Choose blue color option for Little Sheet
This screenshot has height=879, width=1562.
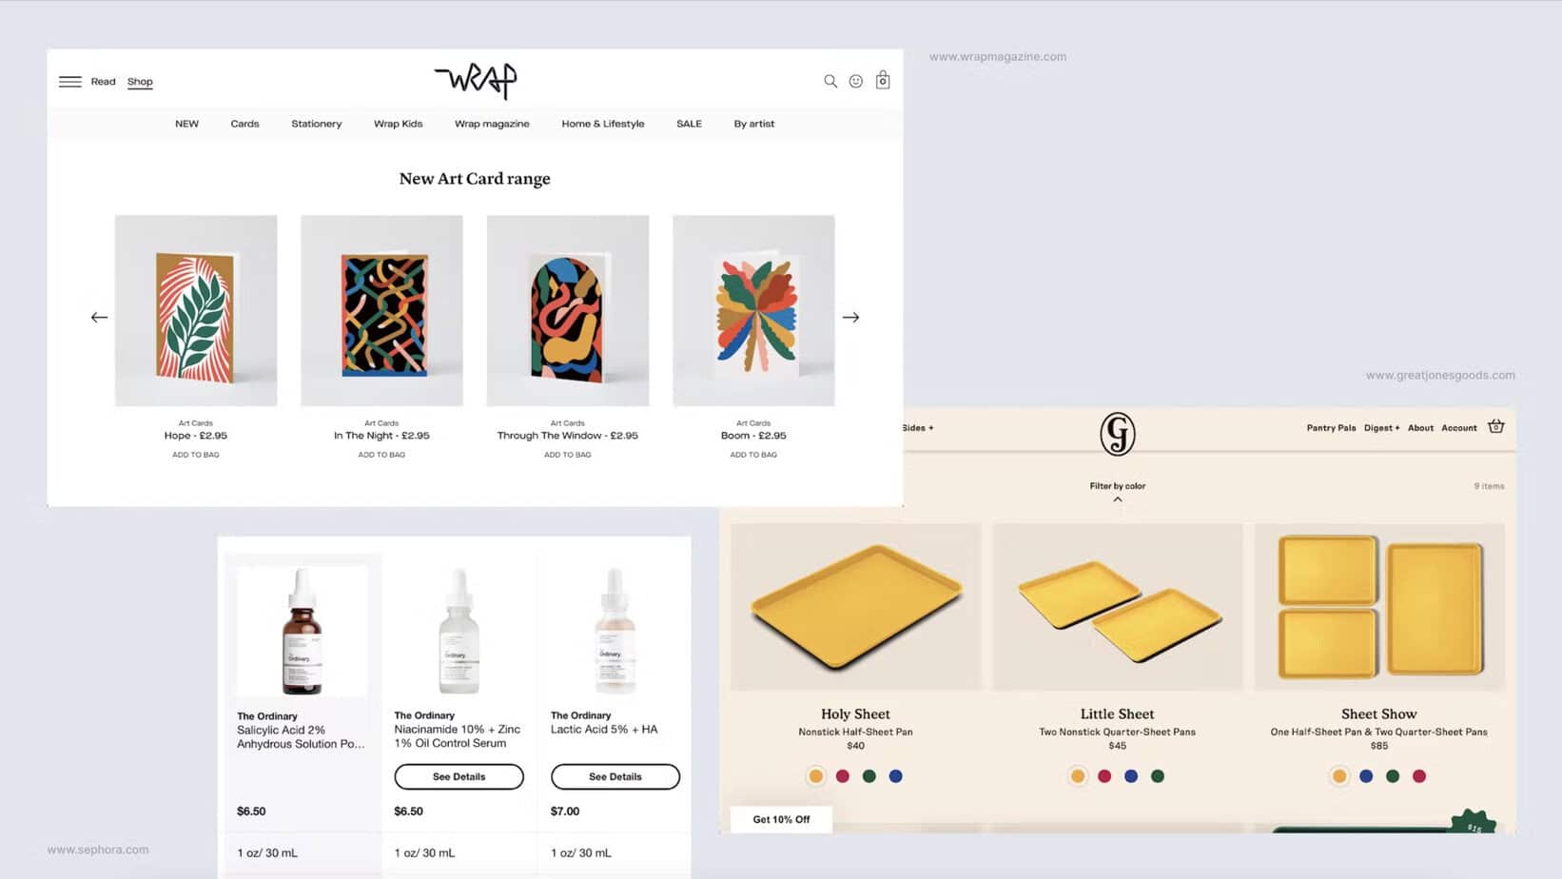pyautogui.click(x=1131, y=776)
